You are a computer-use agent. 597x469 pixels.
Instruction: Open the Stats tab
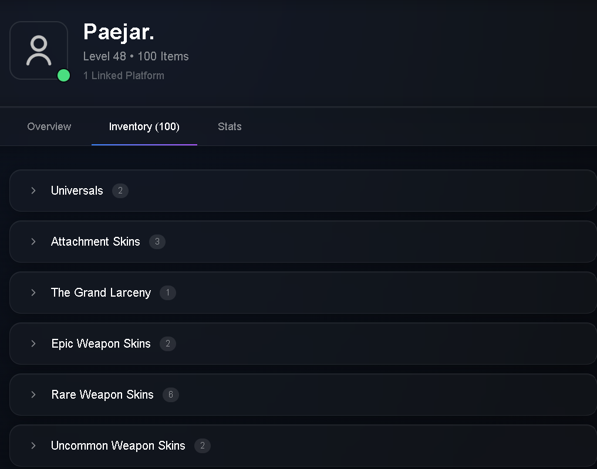pos(230,127)
